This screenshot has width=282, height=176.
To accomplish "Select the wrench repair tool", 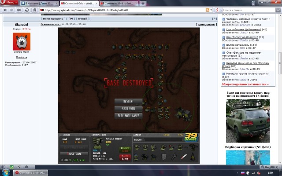I will (174, 157).
